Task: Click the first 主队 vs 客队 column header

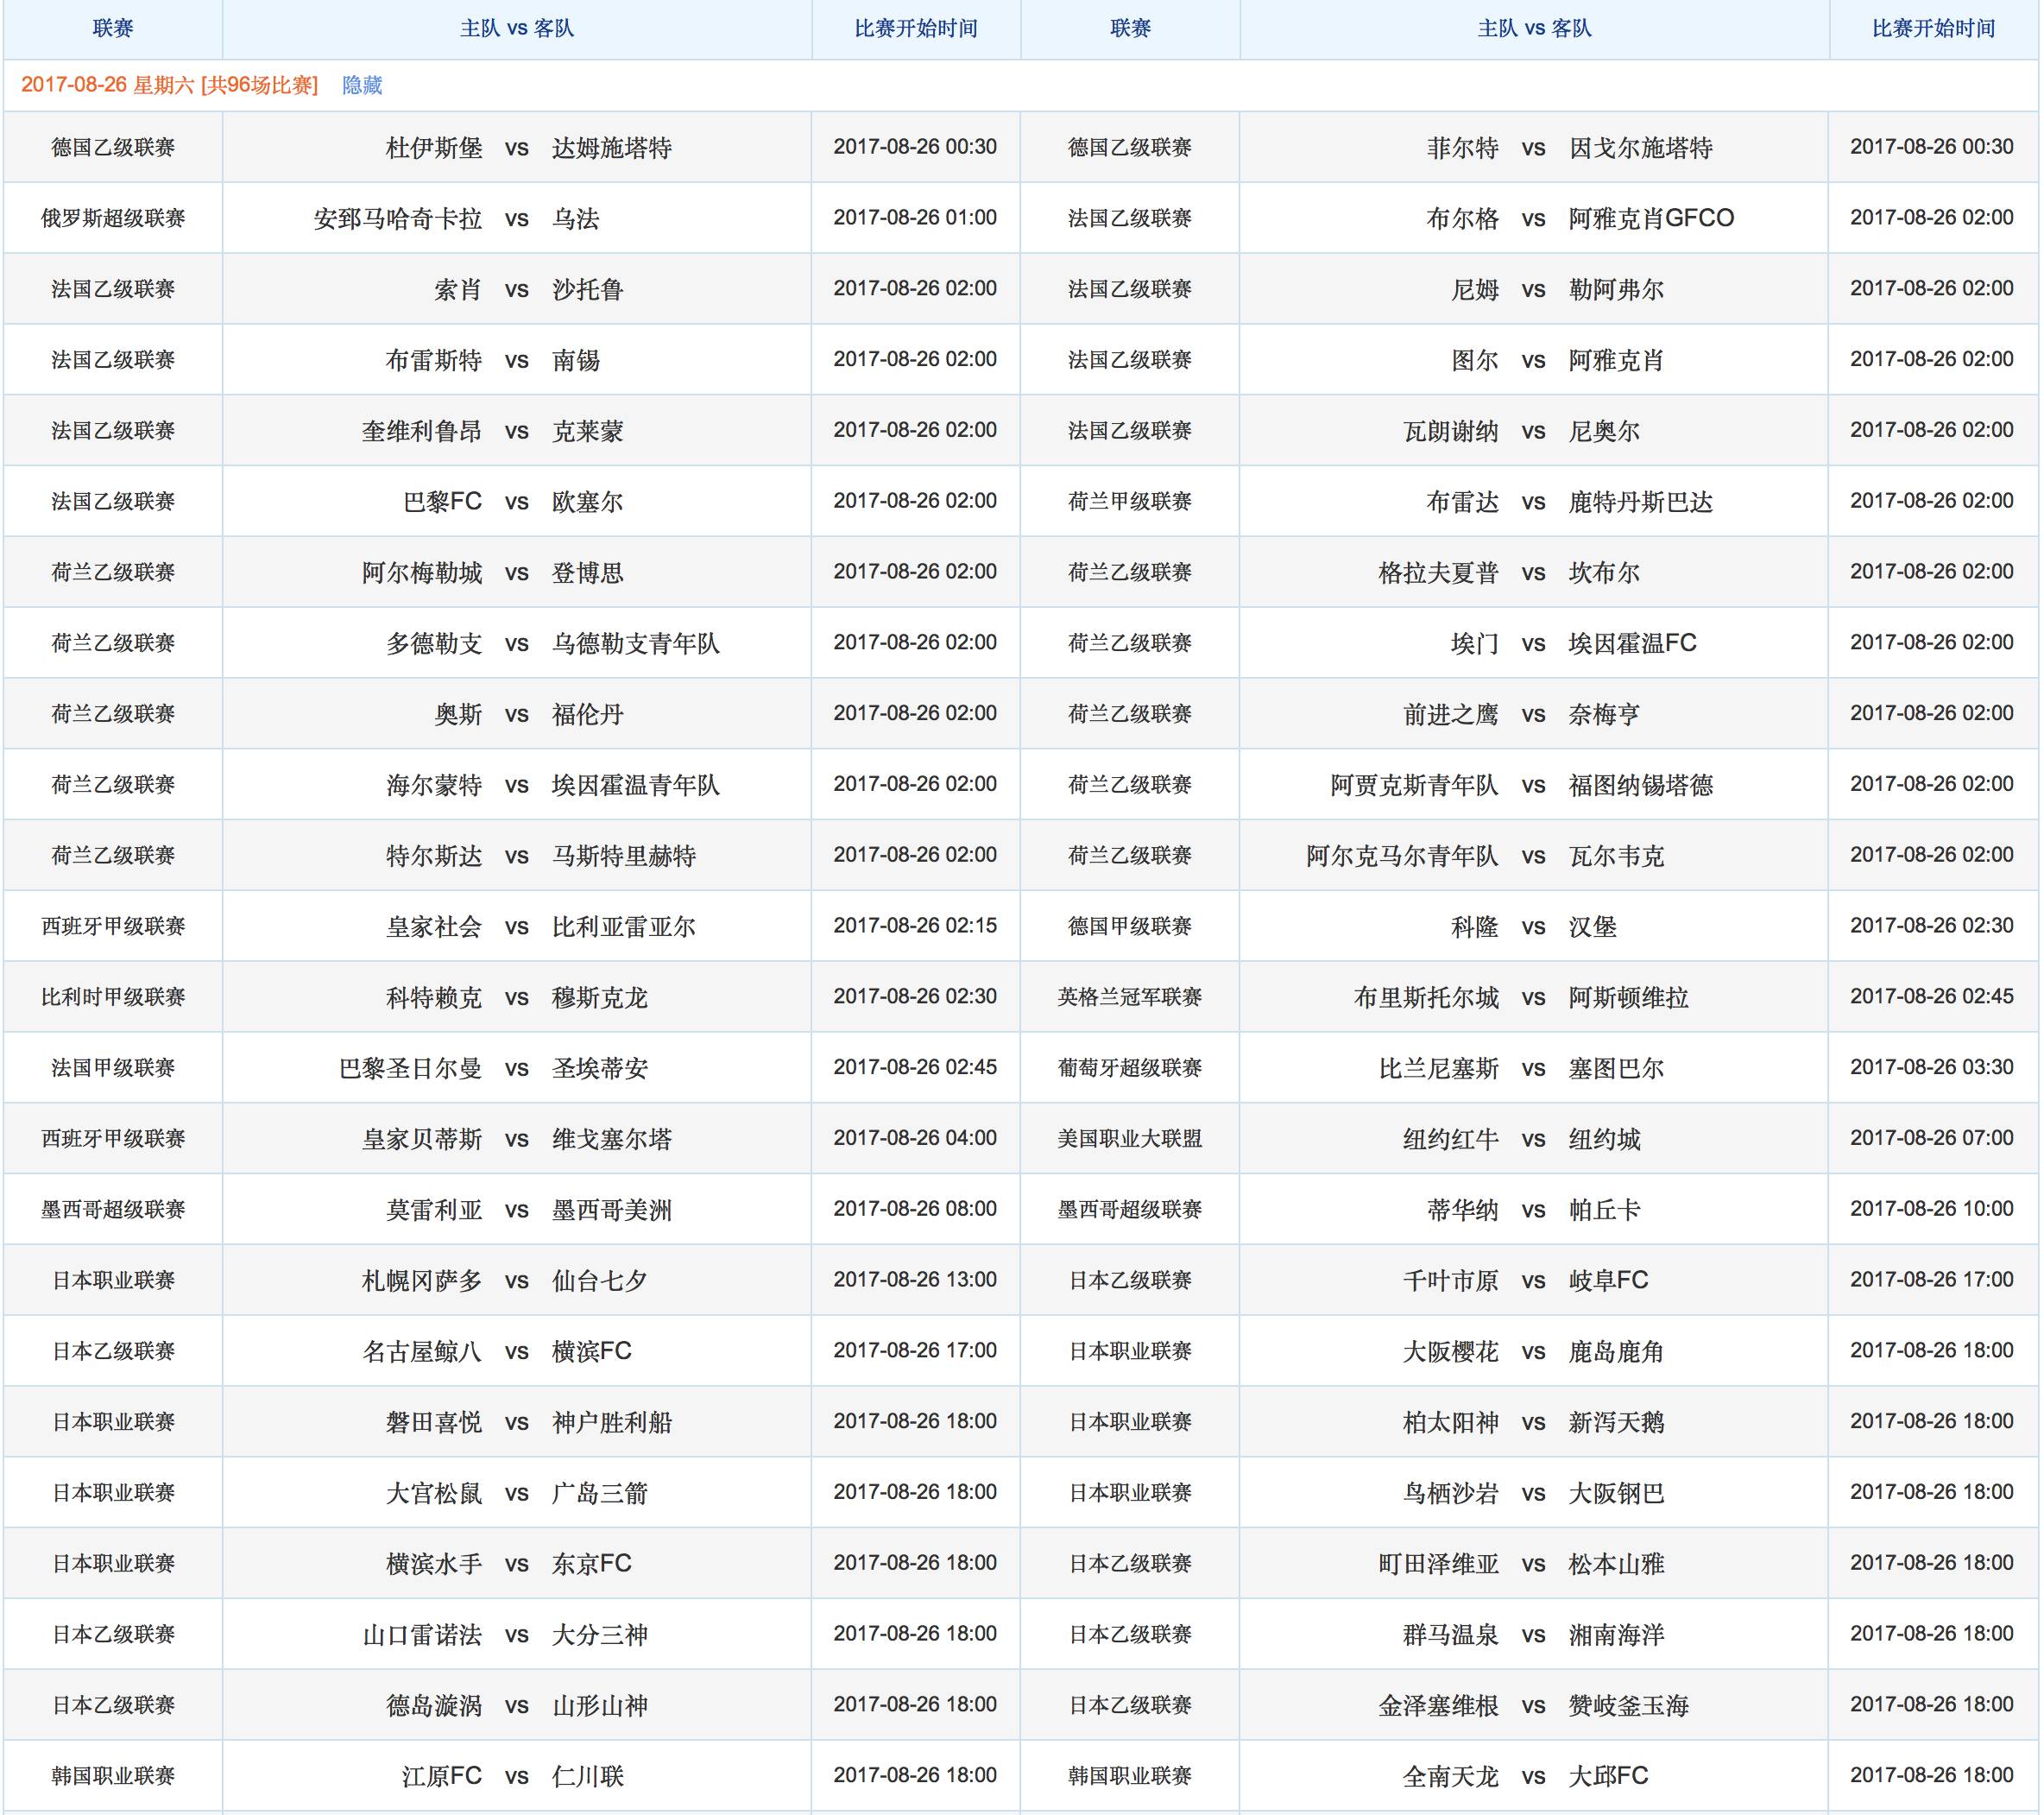Action: [x=517, y=28]
